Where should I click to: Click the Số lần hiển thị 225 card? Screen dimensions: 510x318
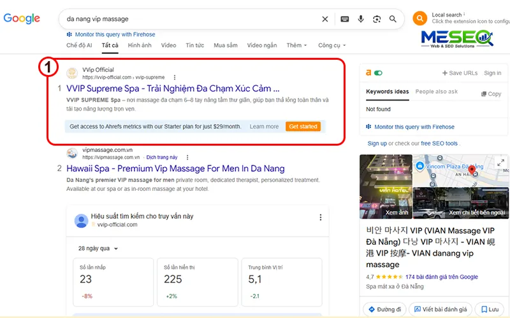point(198,282)
